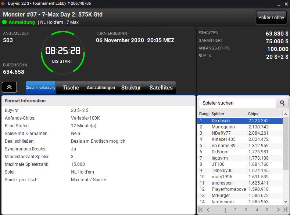Sort player list by Rang column
Viewport: 290px width, 215px height.
pos(204,114)
